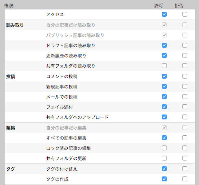Uncheck allow for コメントの投稿

coord(164,76)
